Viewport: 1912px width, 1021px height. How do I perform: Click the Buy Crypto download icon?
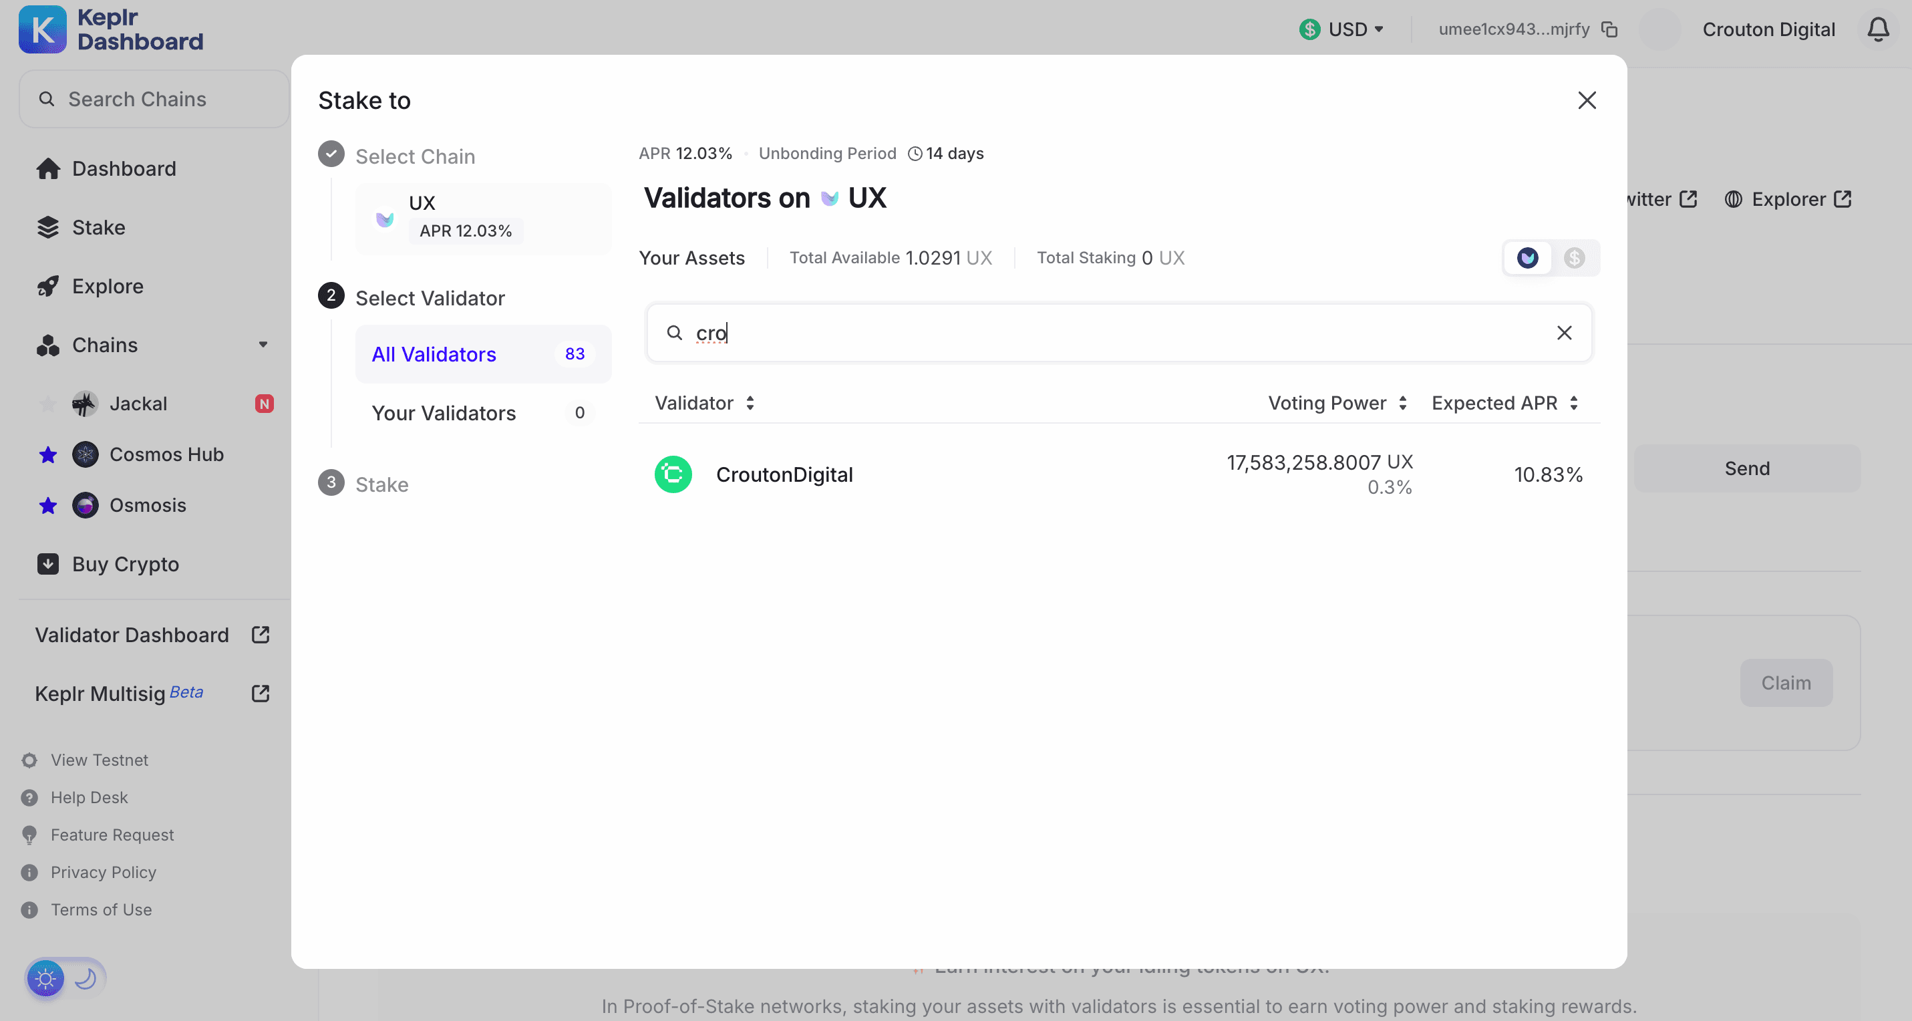[48, 563]
